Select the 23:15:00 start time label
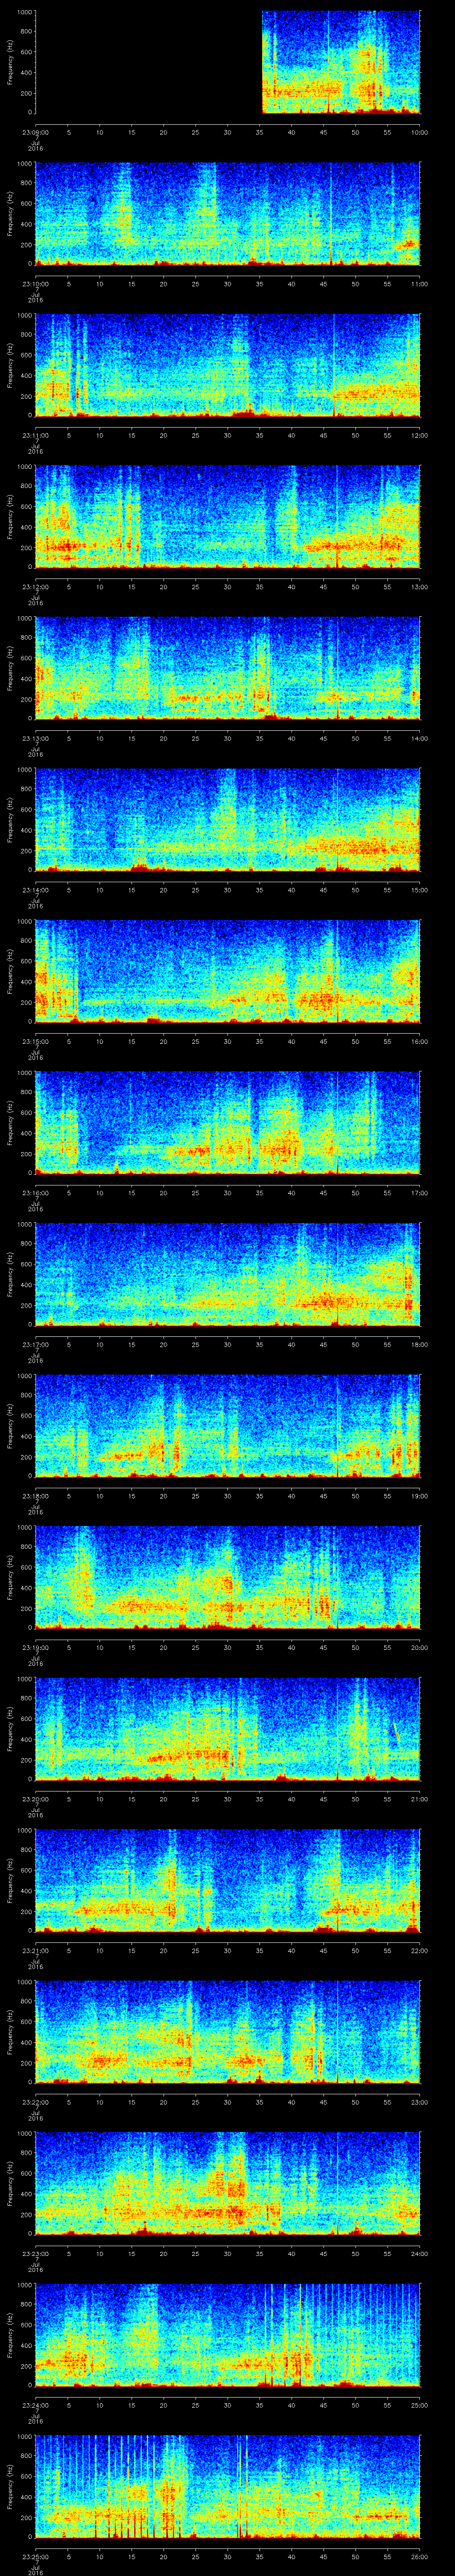This screenshot has width=455, height=2576. pos(35,1041)
